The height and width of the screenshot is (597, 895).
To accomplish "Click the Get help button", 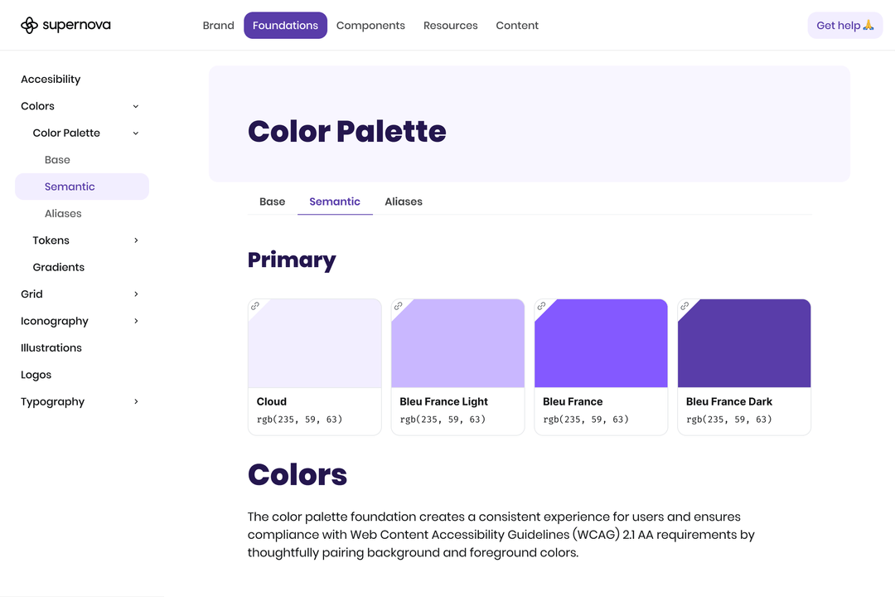I will pos(844,25).
